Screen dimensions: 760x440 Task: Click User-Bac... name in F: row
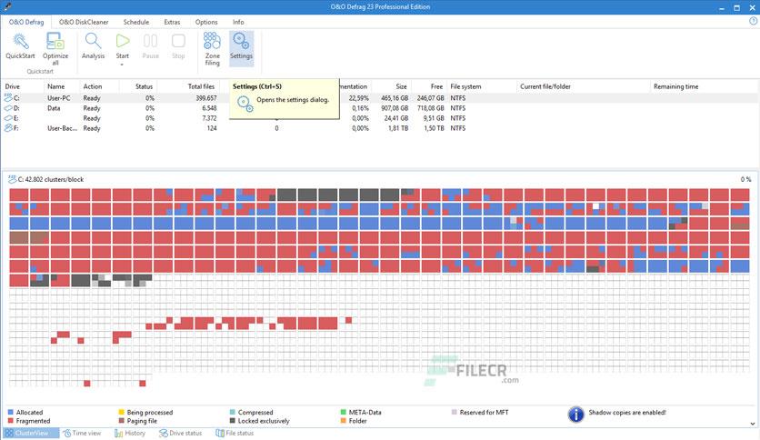pos(62,128)
